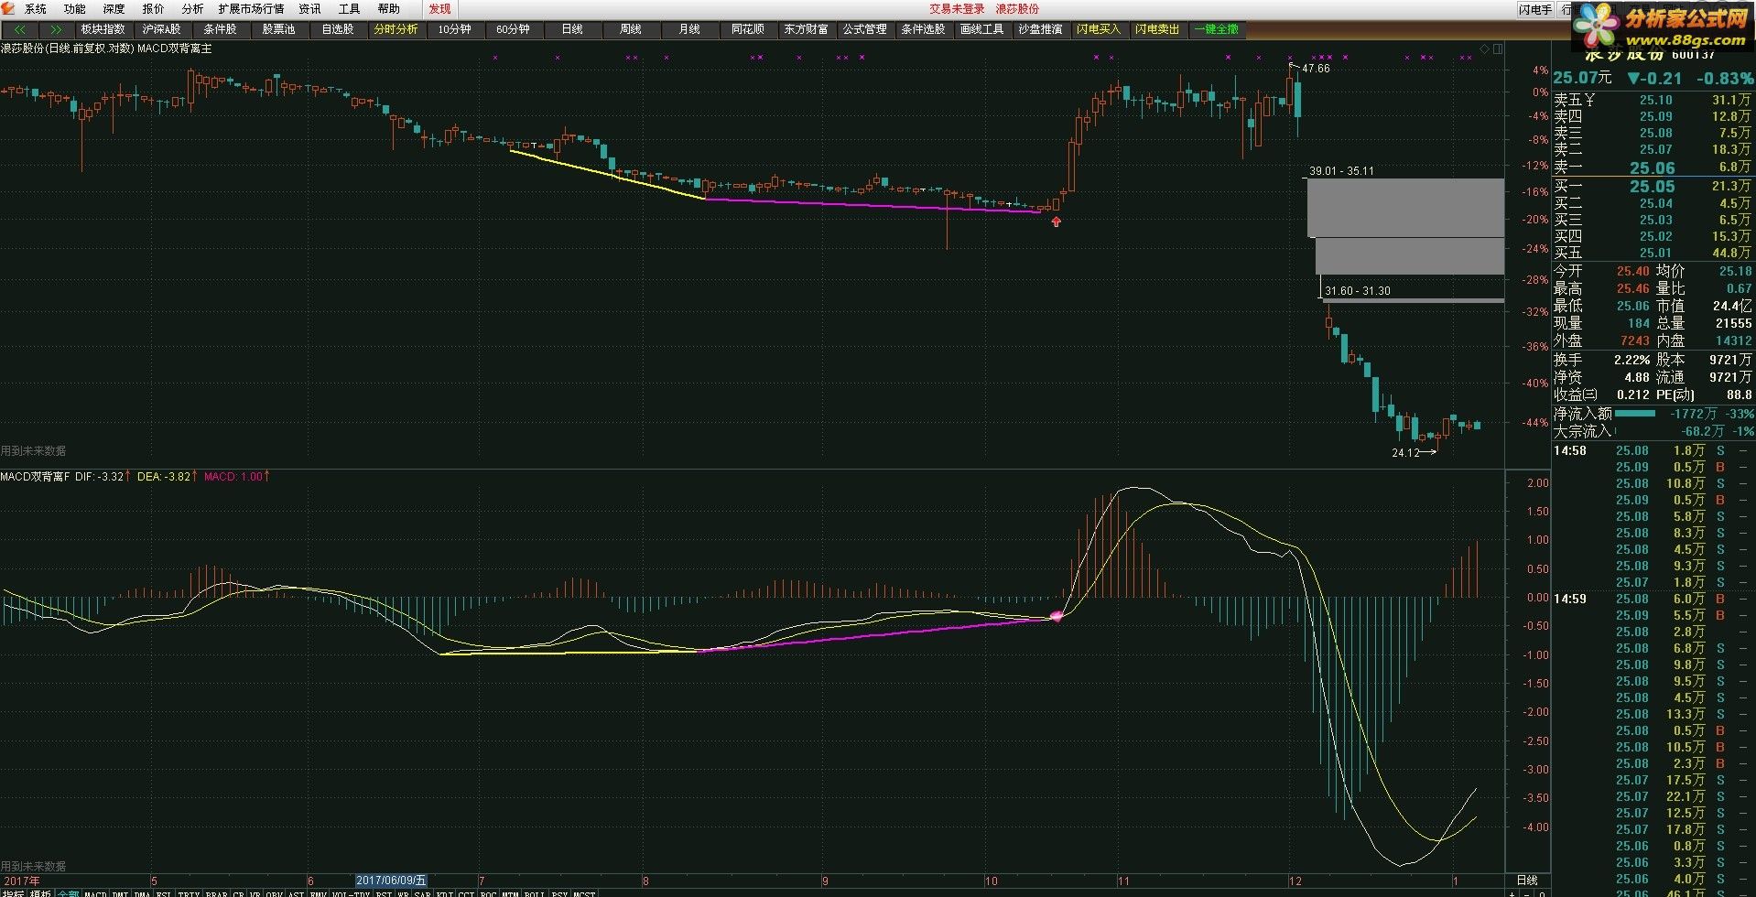
Task: Open the 报价 menu
Action: click(x=153, y=8)
